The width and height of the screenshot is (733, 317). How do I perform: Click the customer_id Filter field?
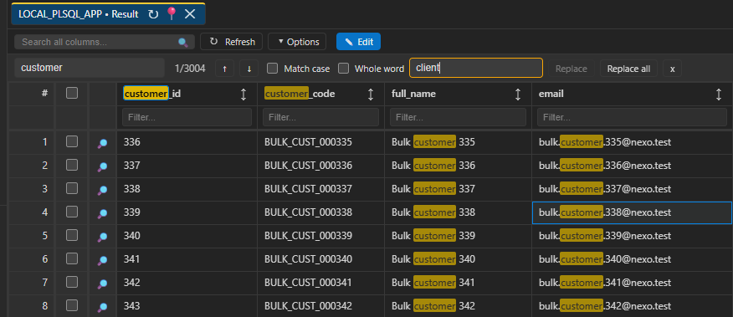(187, 117)
